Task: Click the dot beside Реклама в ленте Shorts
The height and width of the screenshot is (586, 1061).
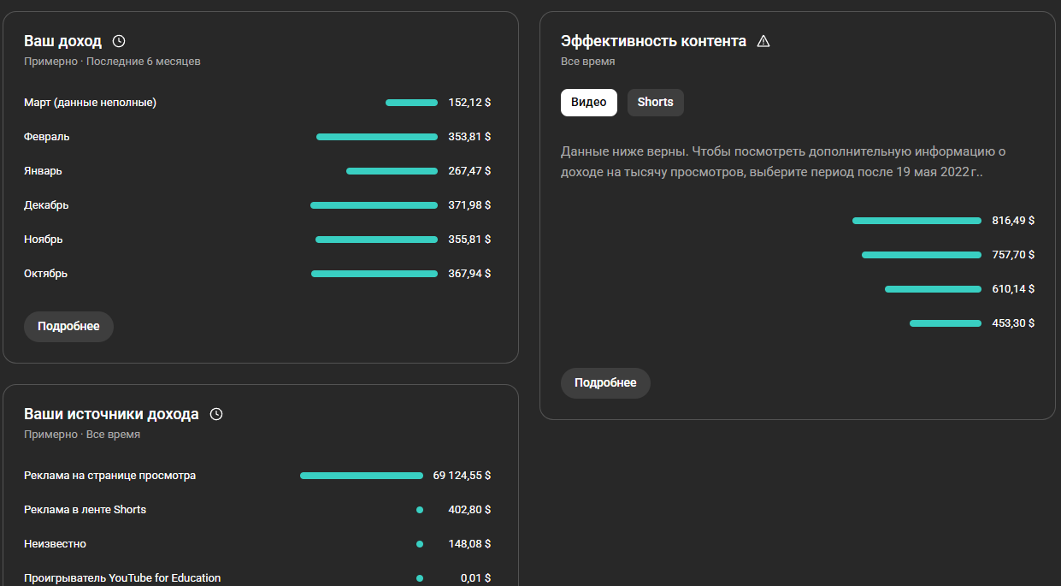Action: [420, 510]
